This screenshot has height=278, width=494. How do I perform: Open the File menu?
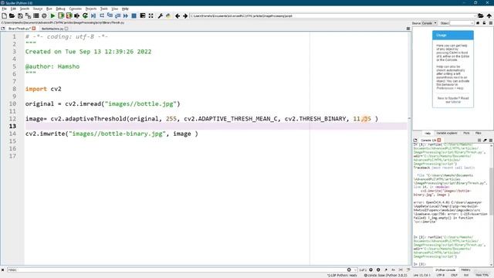pyautogui.click(x=4, y=8)
